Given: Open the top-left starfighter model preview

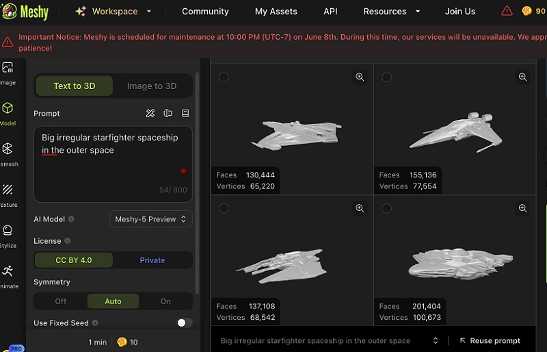Looking at the screenshot, I should [x=296, y=135].
